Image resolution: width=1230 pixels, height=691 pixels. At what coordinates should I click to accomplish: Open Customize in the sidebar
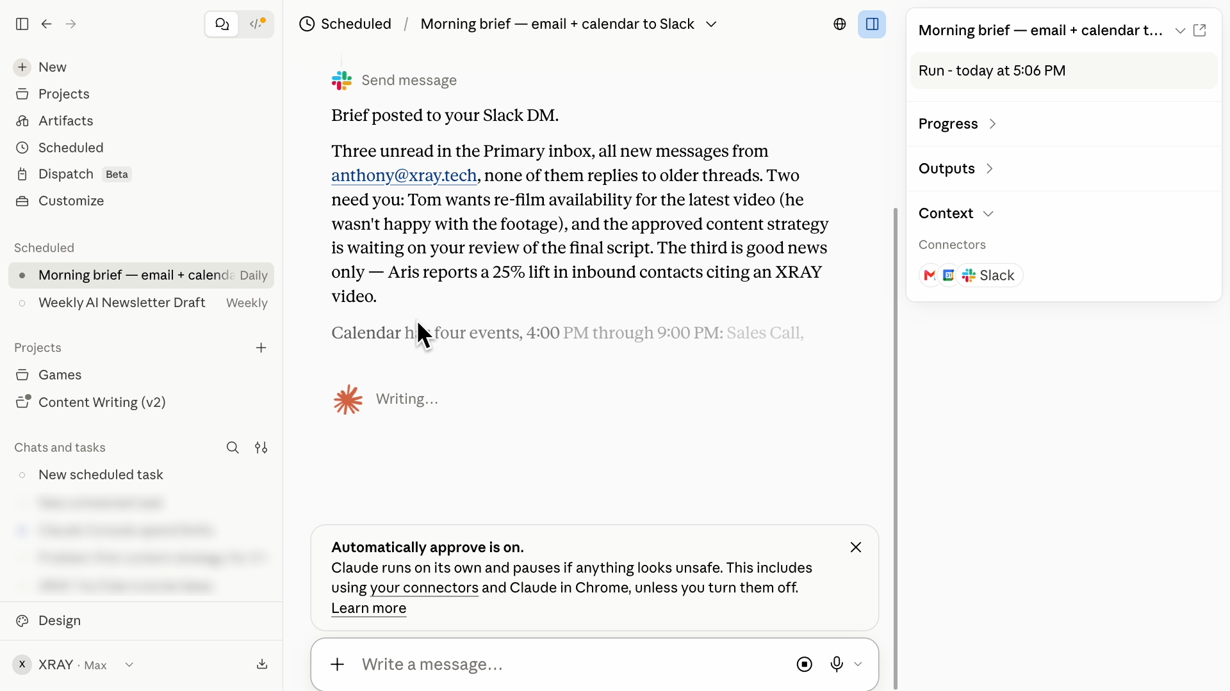click(x=70, y=201)
